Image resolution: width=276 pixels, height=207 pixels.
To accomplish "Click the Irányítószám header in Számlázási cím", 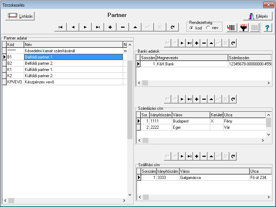I will pyautogui.click(x=160, y=115).
